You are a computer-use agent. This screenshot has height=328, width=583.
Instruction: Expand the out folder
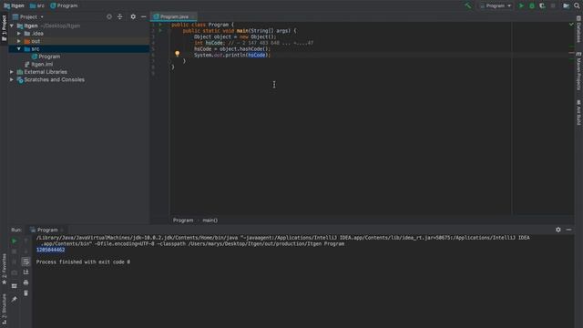[x=19, y=41]
